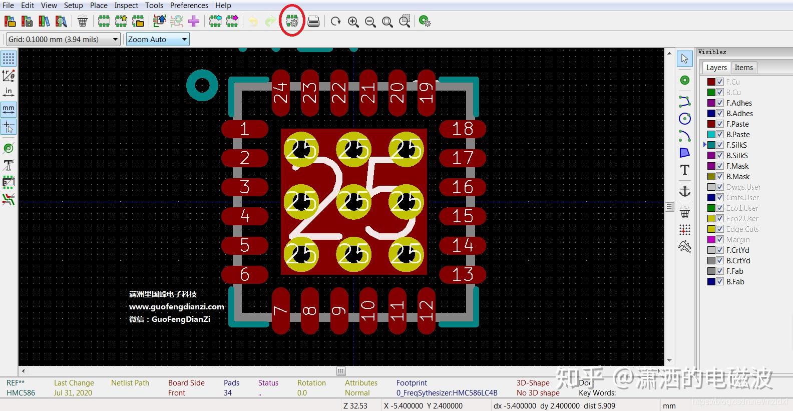Import footprint icon with cyan arrow

tap(215, 21)
